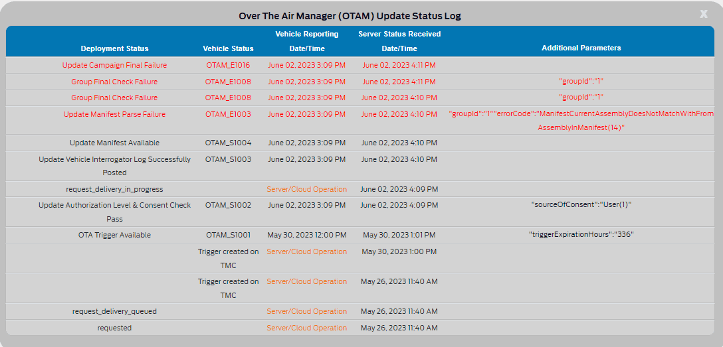Click the Vehicle Reporting Date/Time header
The width and height of the screenshot is (723, 347).
(306, 41)
